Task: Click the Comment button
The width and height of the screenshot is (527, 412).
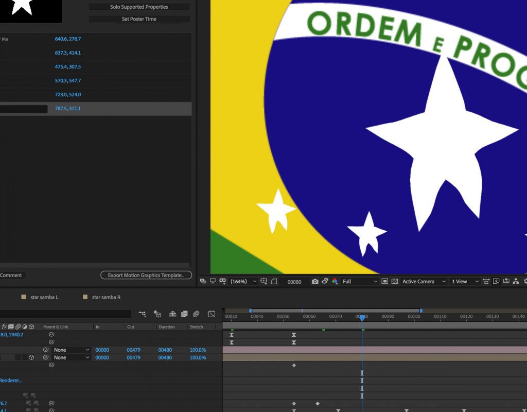Action: (11, 275)
